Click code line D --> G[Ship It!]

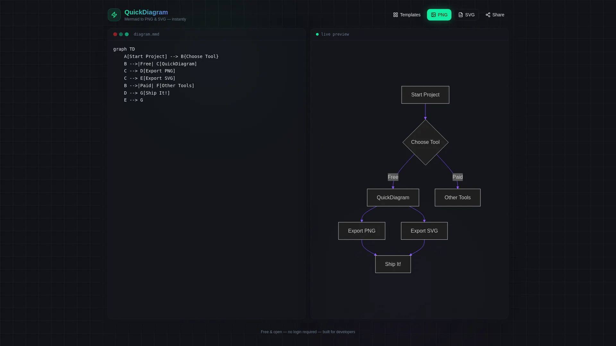(x=147, y=93)
